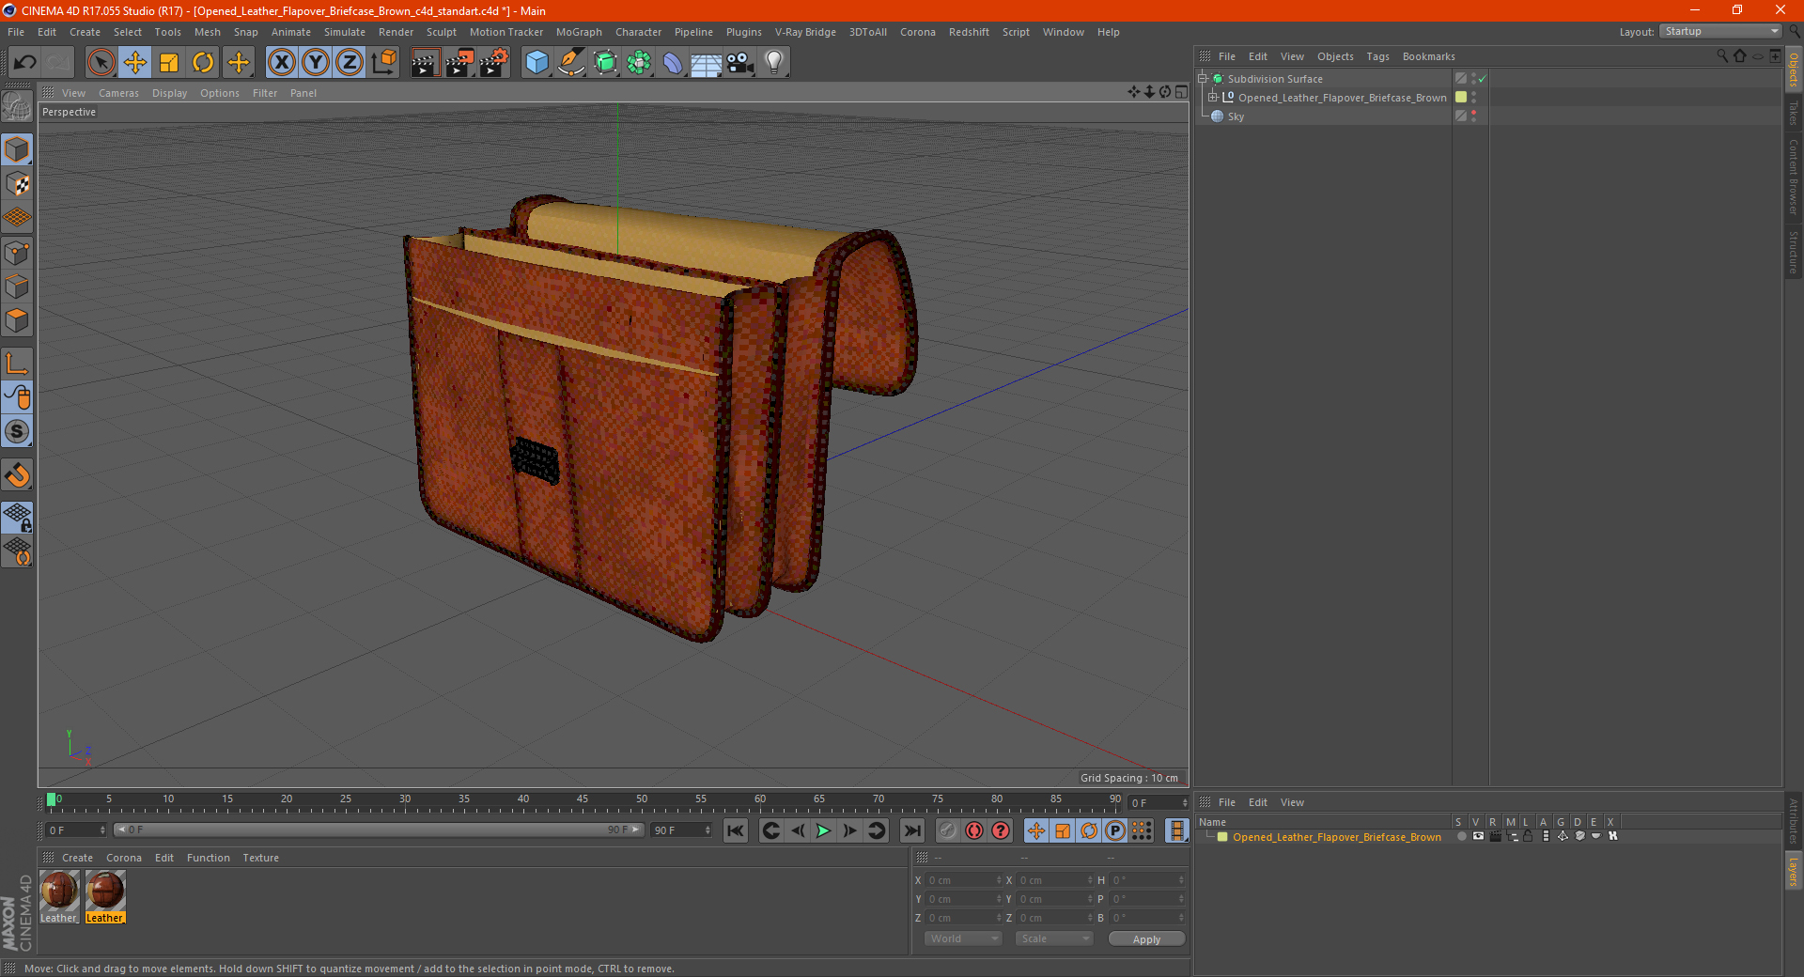The width and height of the screenshot is (1804, 977).
Task: Open the Layout Startup dropdown
Action: point(1721,32)
